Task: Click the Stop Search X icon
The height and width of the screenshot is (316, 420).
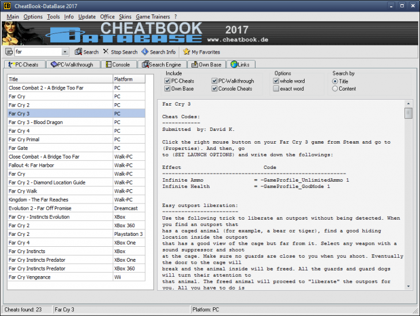Action: tap(106, 51)
